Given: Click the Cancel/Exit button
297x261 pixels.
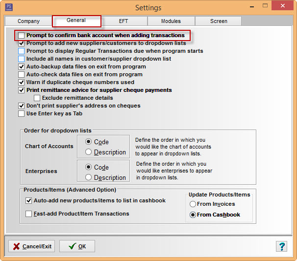Looking at the screenshot, I should 32,246.
